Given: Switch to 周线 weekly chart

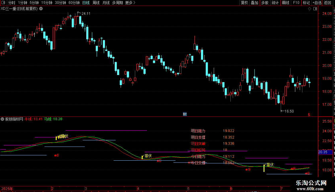Looking at the screenshot, I should [x=96, y=3].
